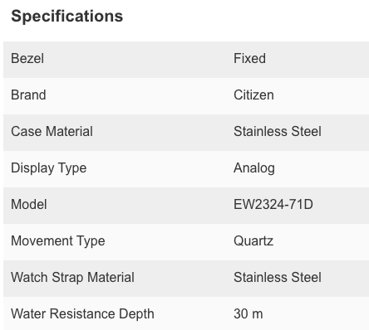Click the Movement Type table row
The width and height of the screenshot is (369, 330).
tap(186, 242)
